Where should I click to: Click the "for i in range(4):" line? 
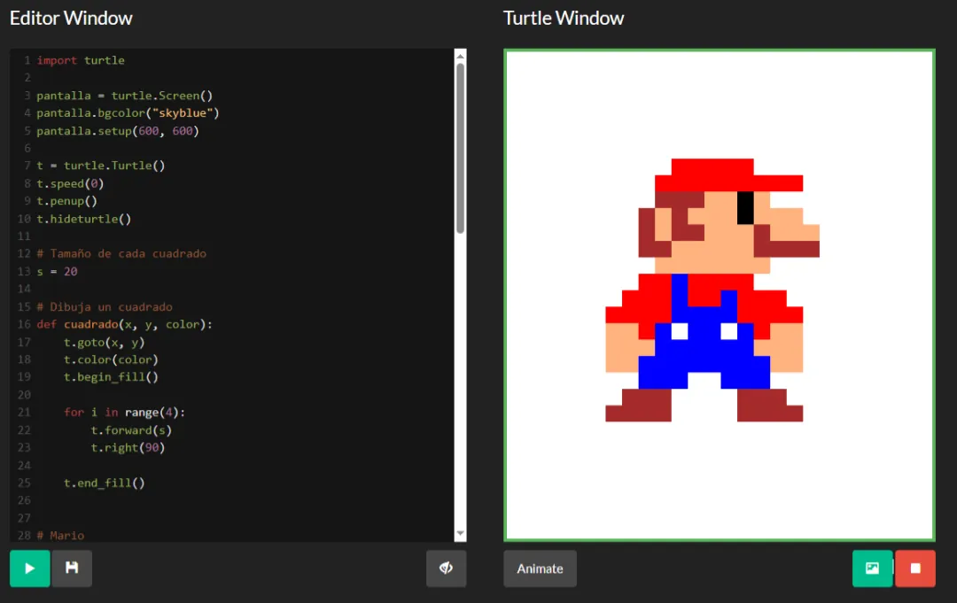[x=125, y=413]
